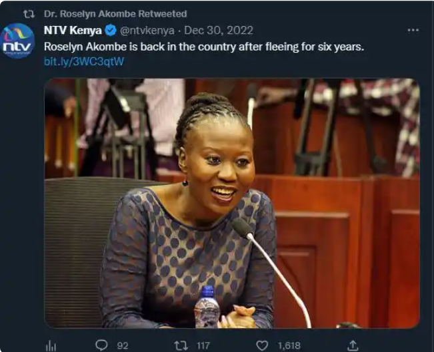Click the 1,618 likes count

pyautogui.click(x=289, y=345)
